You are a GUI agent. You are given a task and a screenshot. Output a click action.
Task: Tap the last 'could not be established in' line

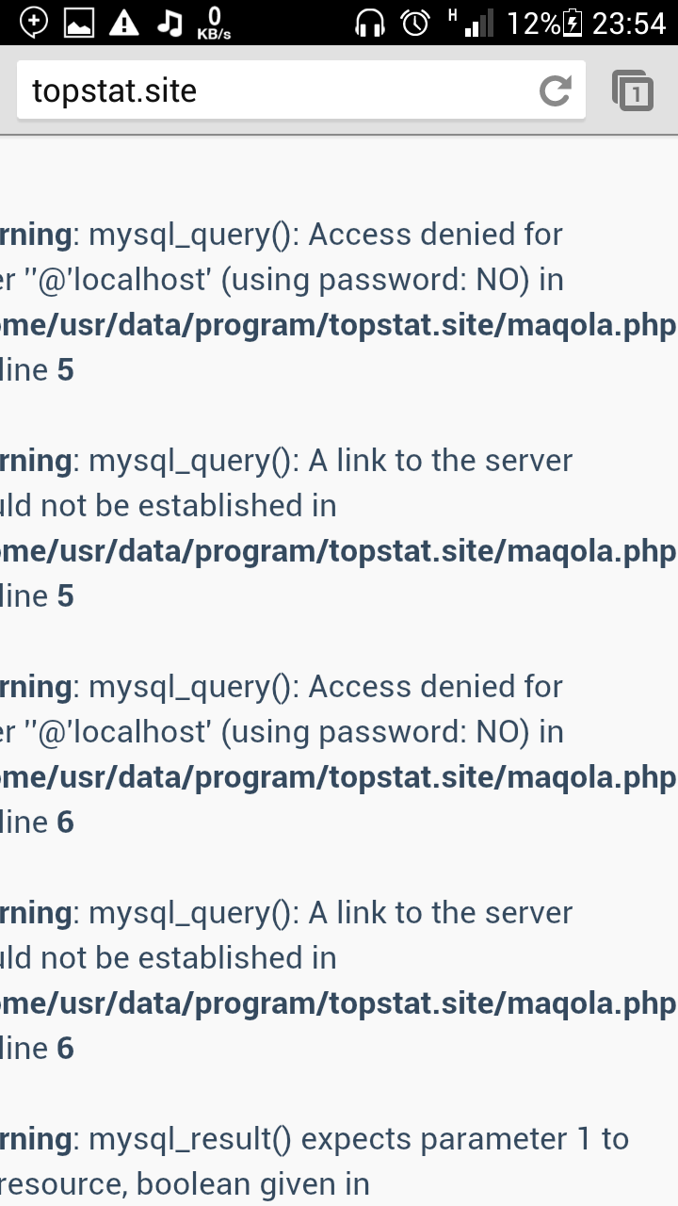pyautogui.click(x=169, y=958)
